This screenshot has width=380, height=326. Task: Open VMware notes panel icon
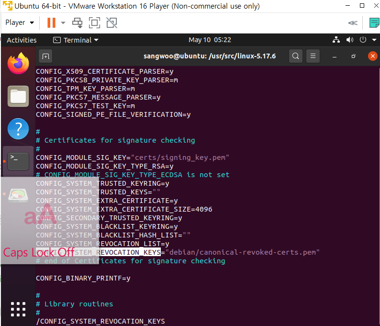(374, 23)
